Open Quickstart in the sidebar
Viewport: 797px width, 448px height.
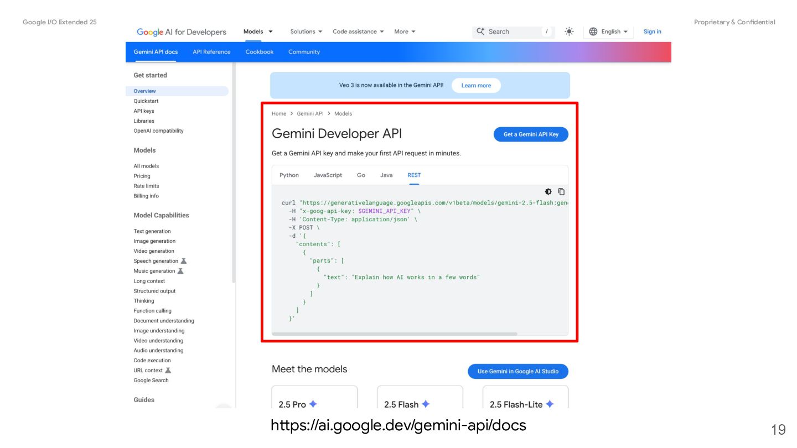tap(146, 101)
